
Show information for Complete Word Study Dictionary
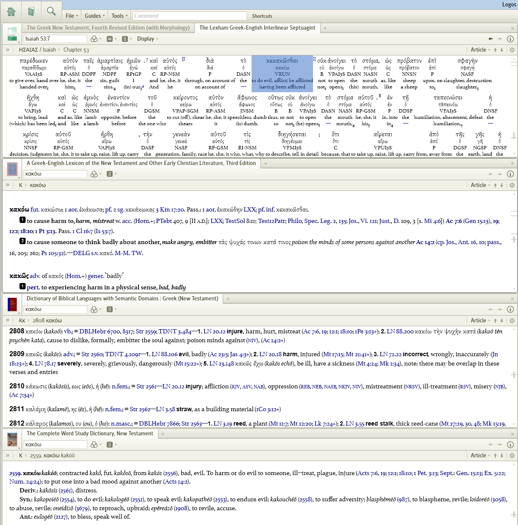click(x=510, y=444)
